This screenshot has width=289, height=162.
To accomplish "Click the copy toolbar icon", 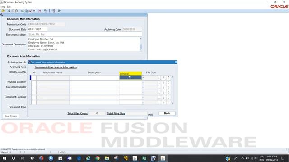I will pyautogui.click(x=13, y=11).
